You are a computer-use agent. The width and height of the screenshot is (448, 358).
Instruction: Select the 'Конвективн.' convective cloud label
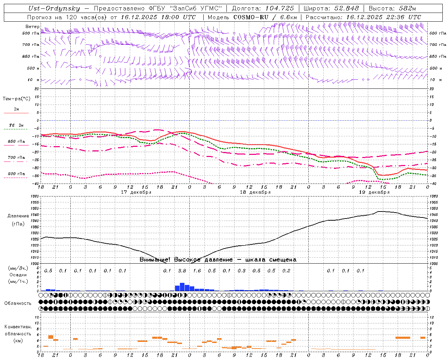coord(18,327)
